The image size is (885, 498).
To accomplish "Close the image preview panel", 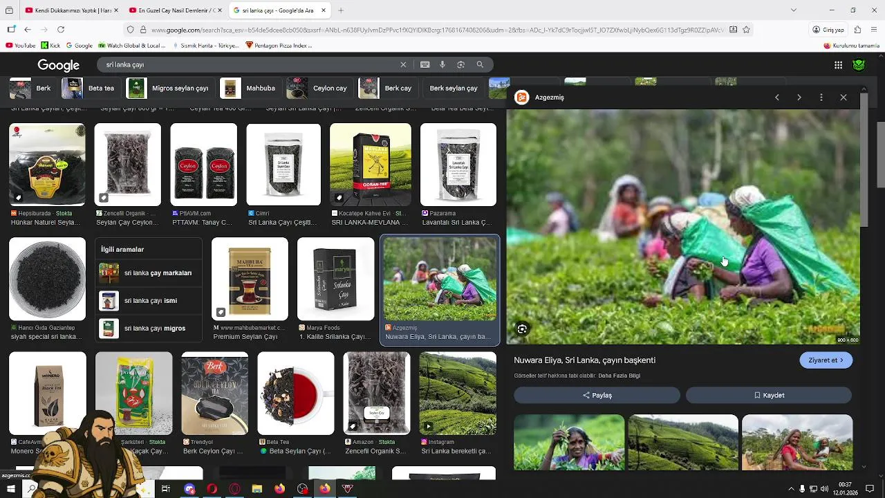I will tap(844, 98).
